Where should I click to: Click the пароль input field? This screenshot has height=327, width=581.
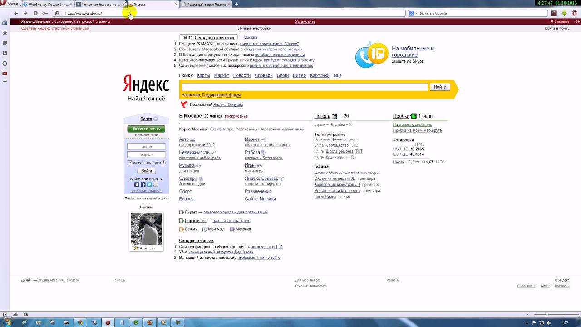[146, 154]
